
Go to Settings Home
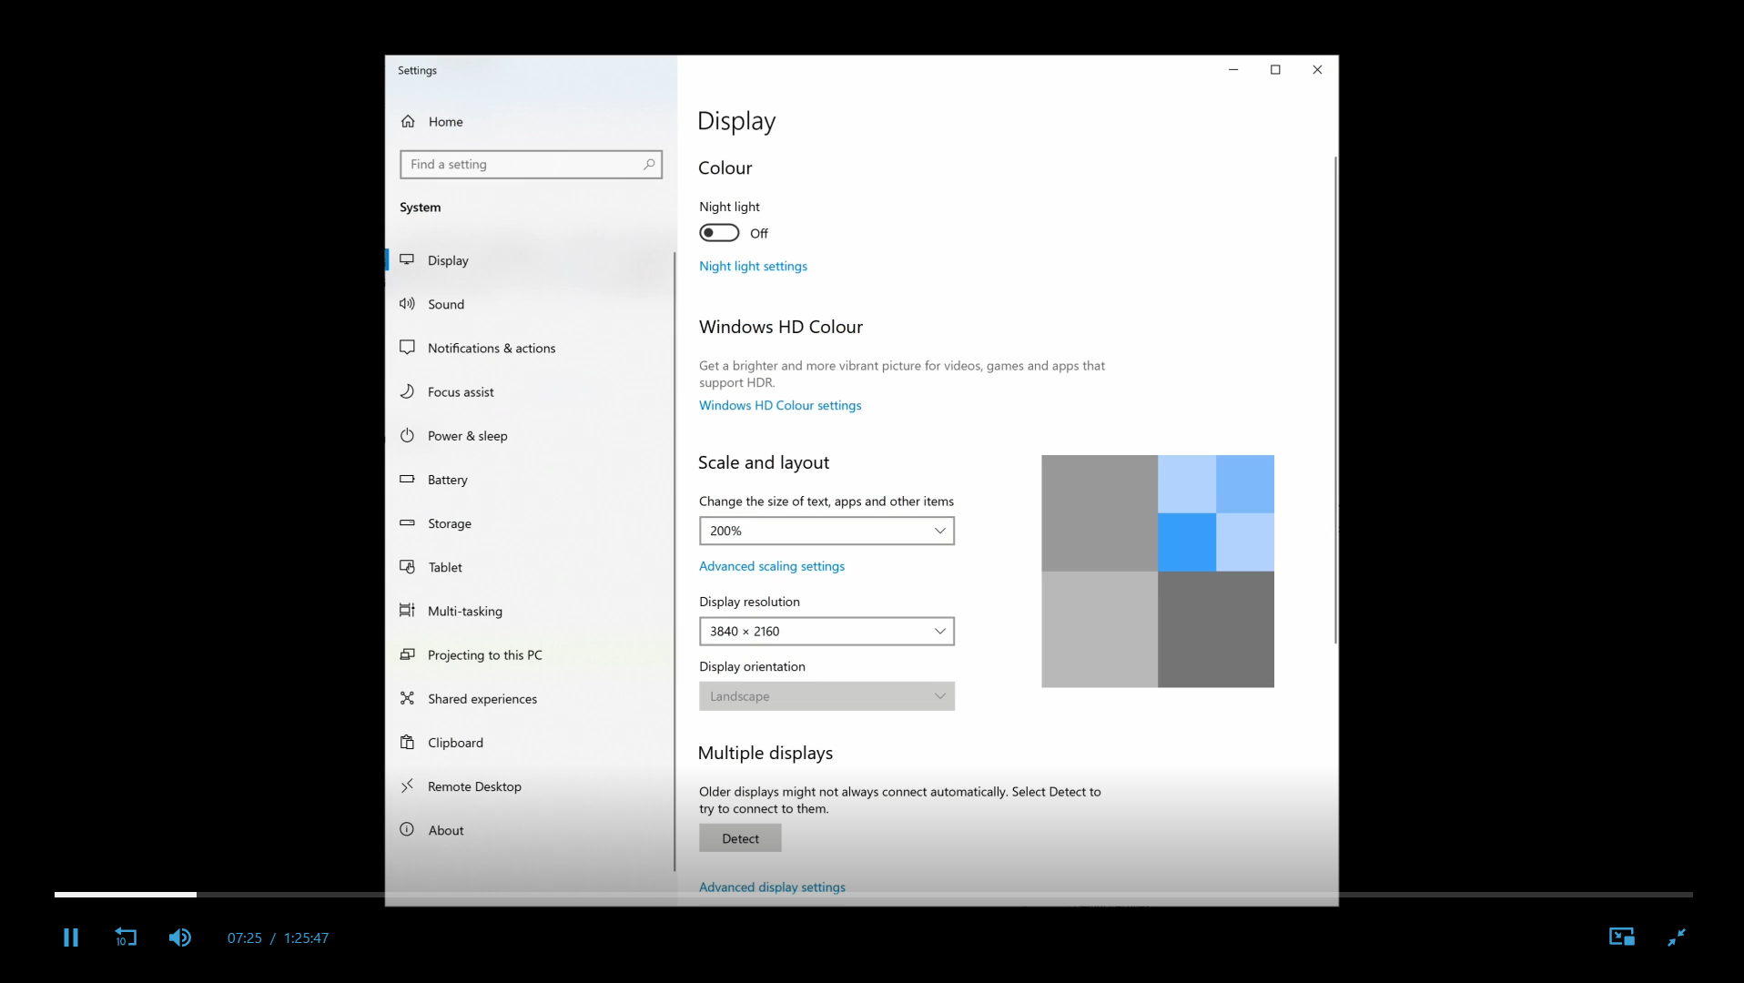tap(530, 121)
